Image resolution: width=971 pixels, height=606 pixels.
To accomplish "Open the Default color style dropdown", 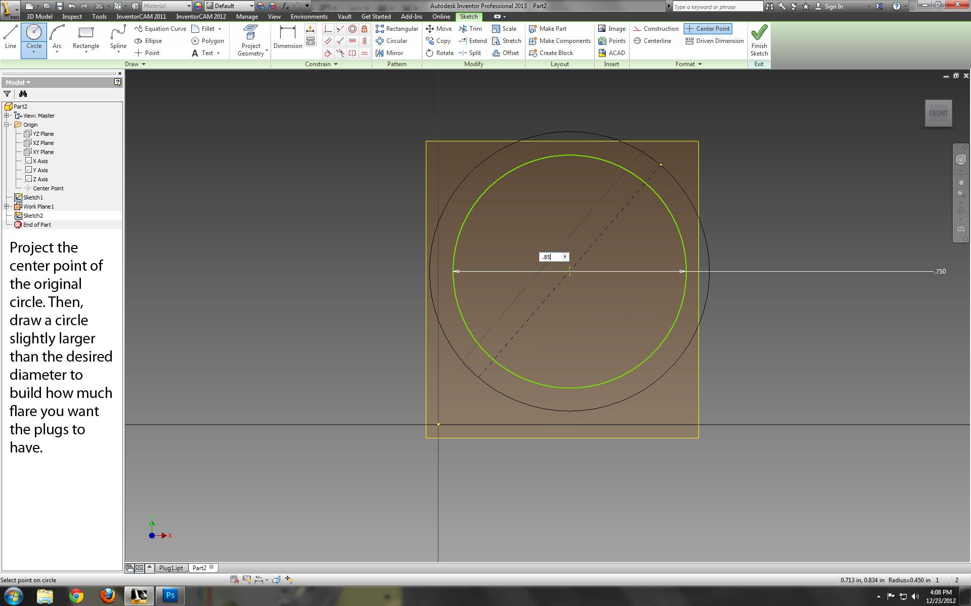I will (251, 6).
